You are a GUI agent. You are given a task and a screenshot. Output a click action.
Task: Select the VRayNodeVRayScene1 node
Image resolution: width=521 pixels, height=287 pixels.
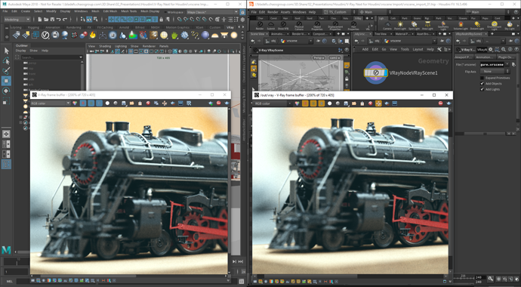(375, 73)
